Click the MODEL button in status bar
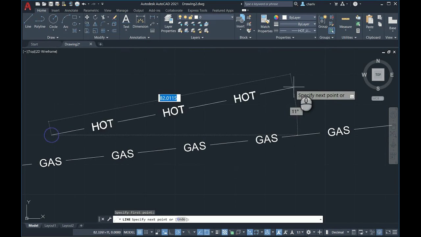The width and height of the screenshot is (421, 237). point(129,232)
